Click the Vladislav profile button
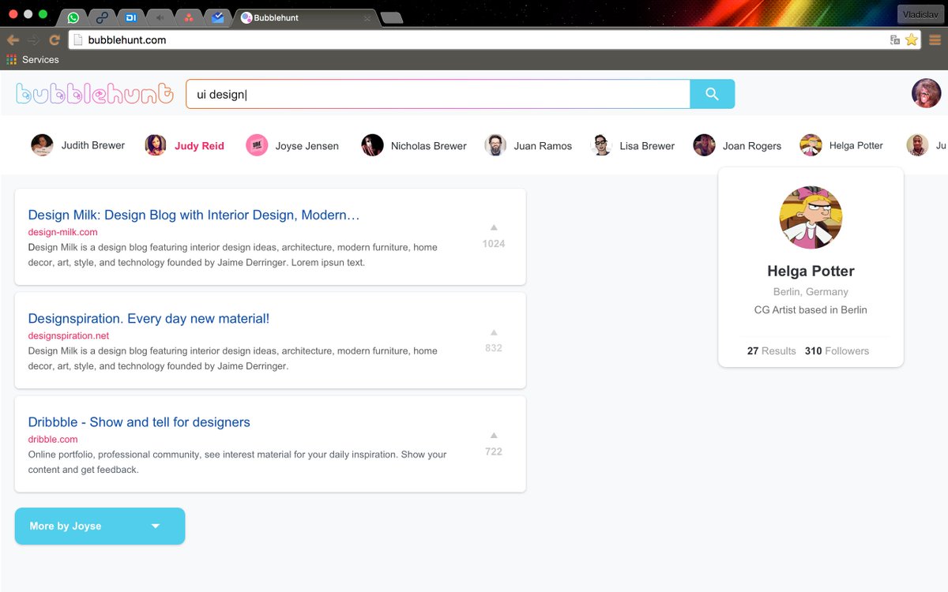Screen dimensions: 948x592 click(920, 14)
